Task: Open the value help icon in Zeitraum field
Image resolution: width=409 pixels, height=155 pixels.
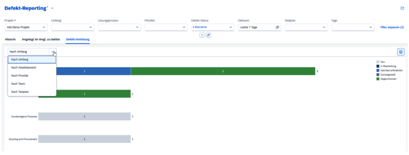Action: [277, 27]
